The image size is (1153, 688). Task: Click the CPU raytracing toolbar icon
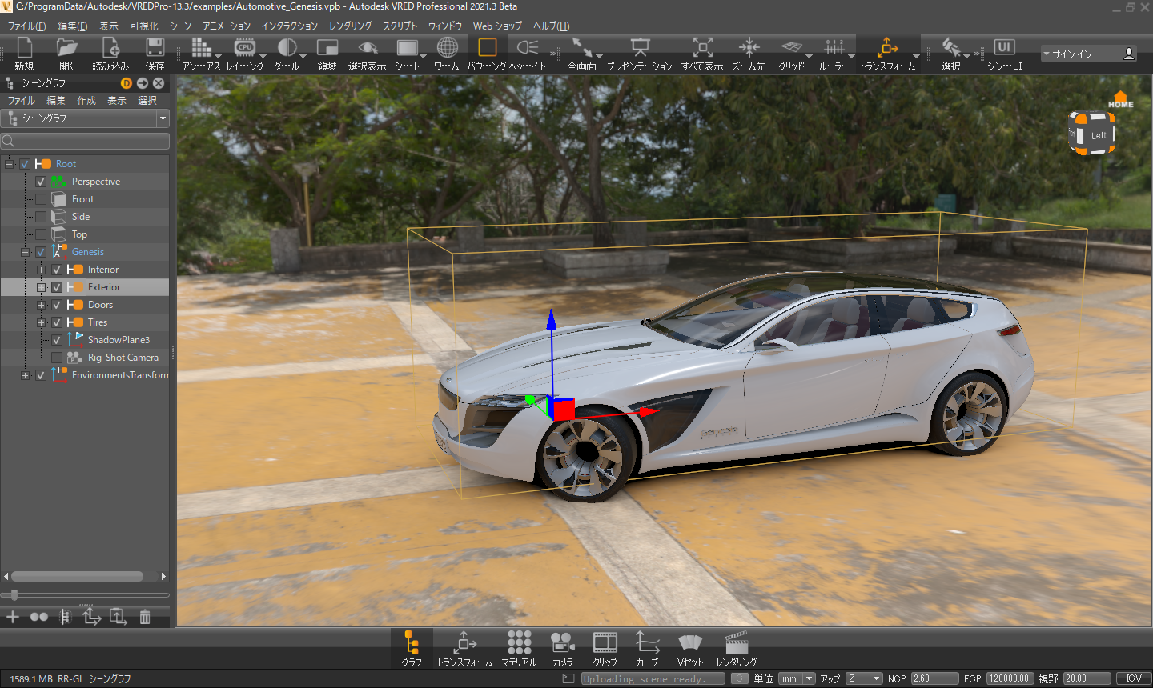pyautogui.click(x=244, y=54)
